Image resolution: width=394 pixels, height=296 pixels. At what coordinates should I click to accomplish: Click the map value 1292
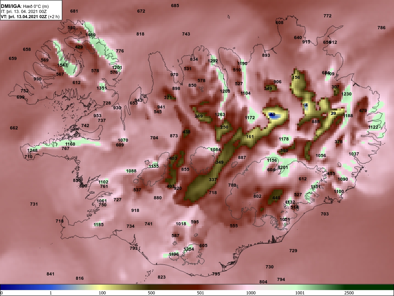213,61
